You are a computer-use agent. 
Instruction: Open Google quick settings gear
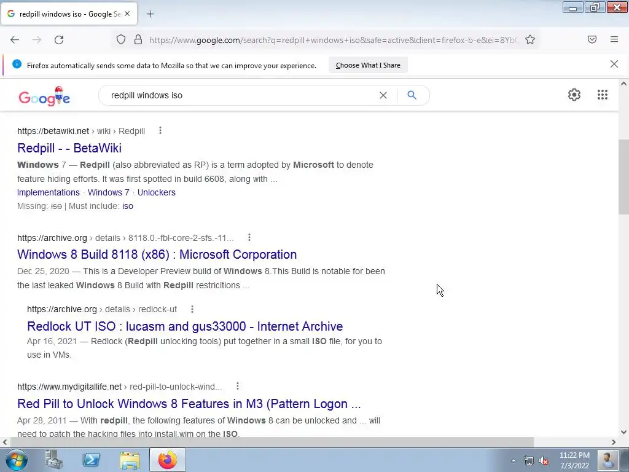pyautogui.click(x=574, y=95)
